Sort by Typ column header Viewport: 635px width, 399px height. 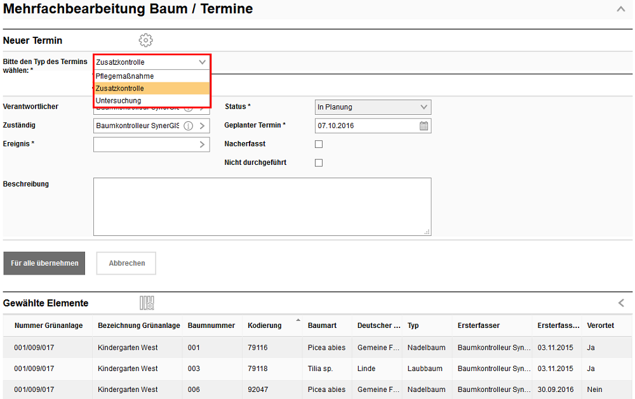click(413, 325)
